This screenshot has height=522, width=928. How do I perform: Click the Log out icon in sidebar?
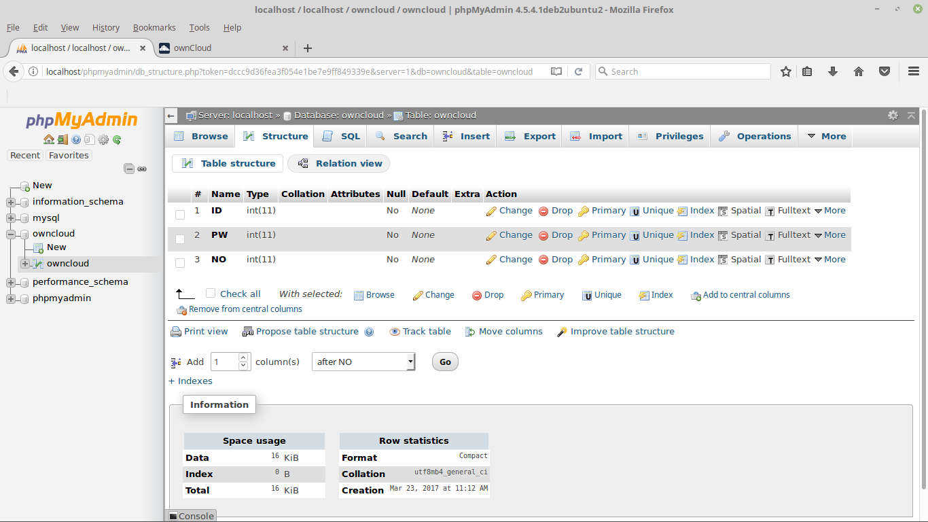(x=63, y=139)
